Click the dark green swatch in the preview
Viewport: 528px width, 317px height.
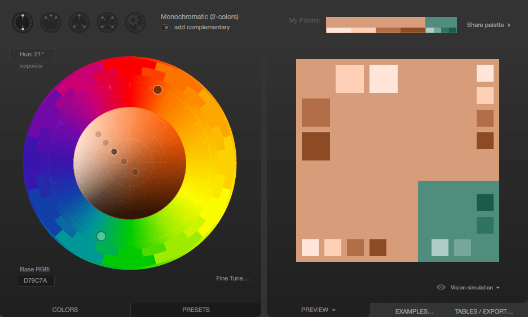[x=485, y=203]
